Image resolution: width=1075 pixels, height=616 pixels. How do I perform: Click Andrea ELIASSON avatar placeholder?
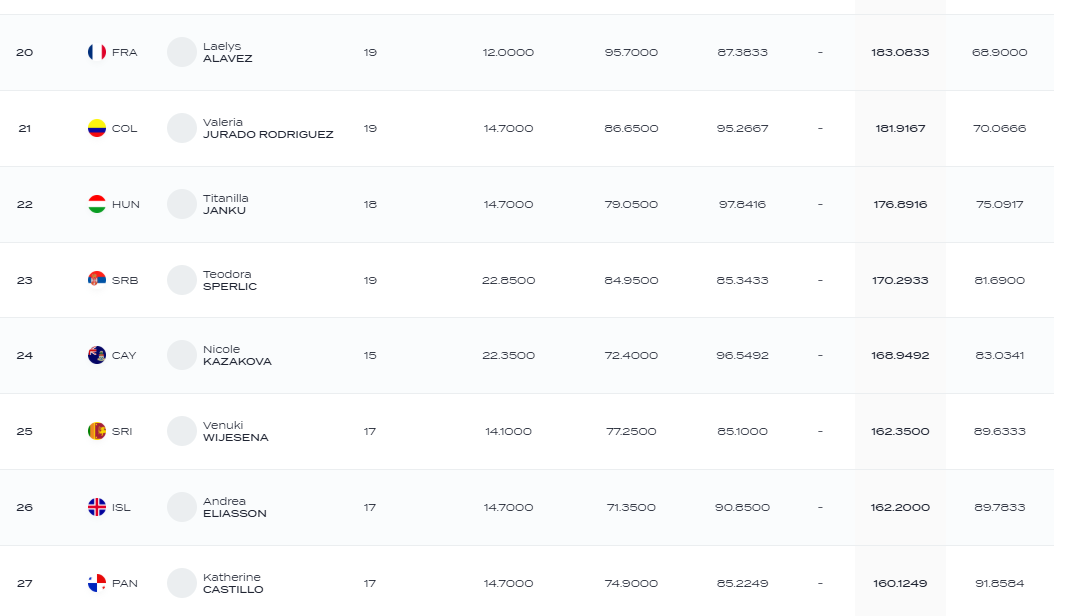[182, 508]
